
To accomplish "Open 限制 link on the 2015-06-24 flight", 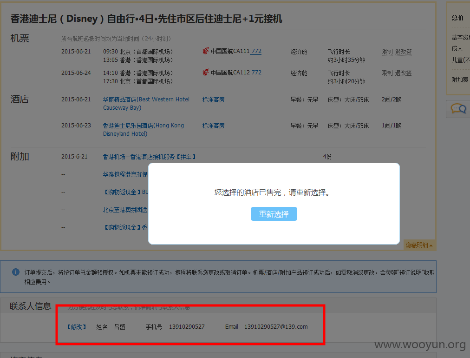I will pyautogui.click(x=387, y=73).
